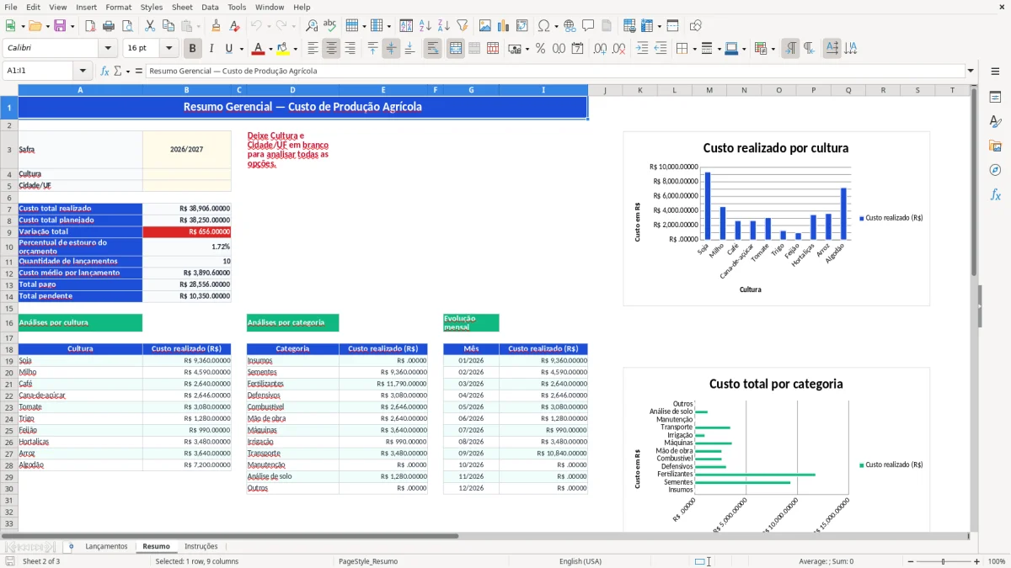1011x568 pixels.
Task: Open Function Wizard fx icon
Action: [105, 71]
